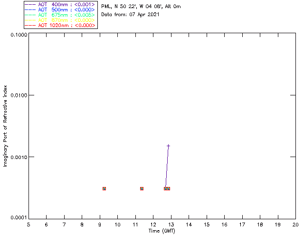This screenshot has width=304, height=243.
Task: Click the x-axis label 5
Action: click(x=28, y=224)
